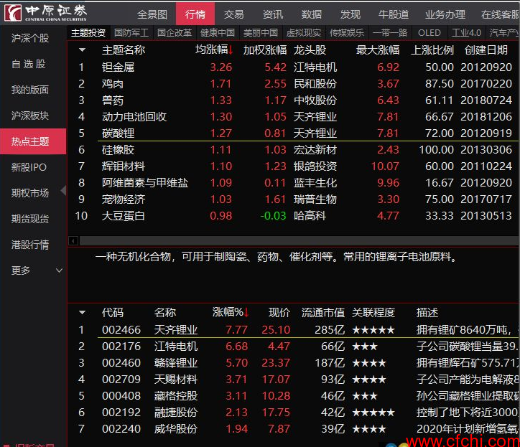Image resolution: width=520 pixels, height=447 pixels.
Task: Go to 自选股 in sidebar
Action: click(29, 64)
